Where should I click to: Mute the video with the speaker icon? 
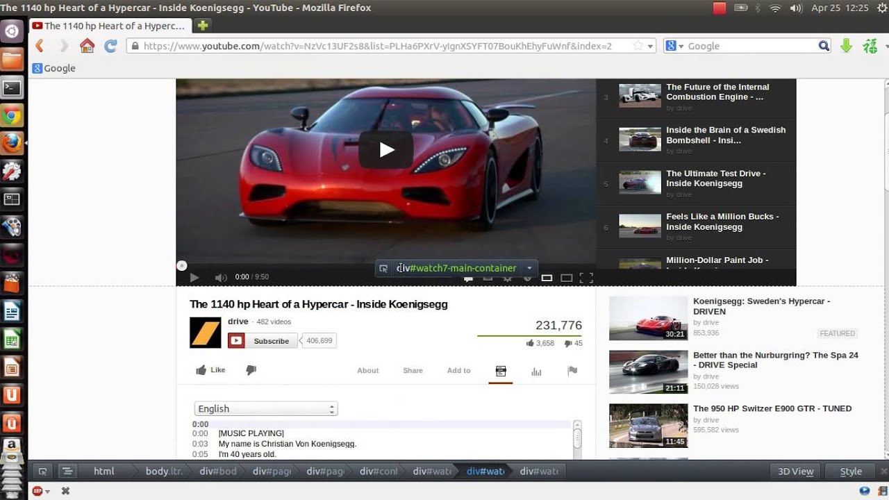(221, 277)
